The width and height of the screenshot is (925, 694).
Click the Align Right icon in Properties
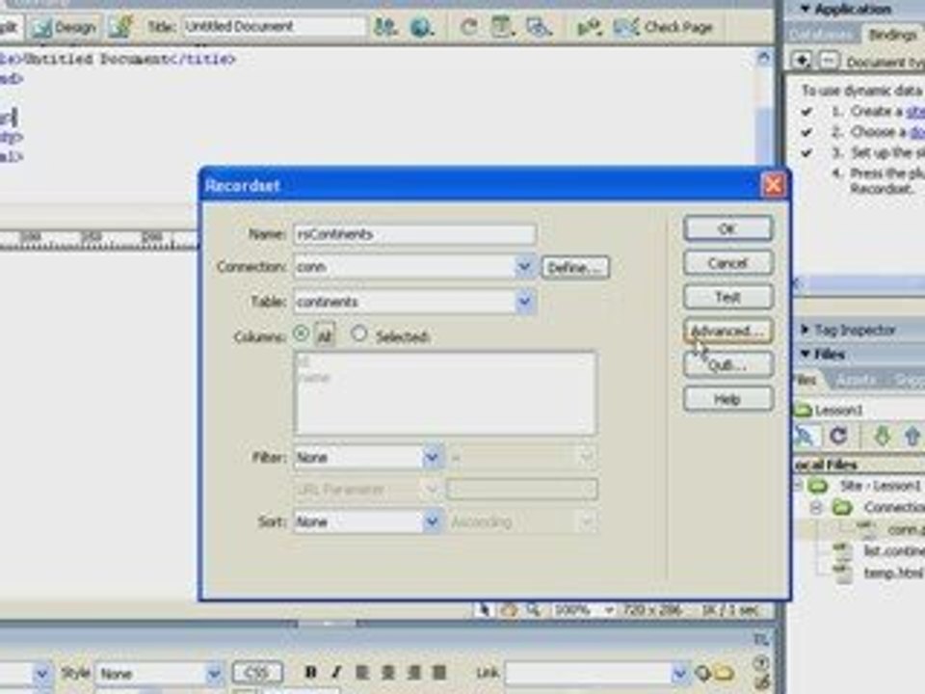click(x=413, y=672)
